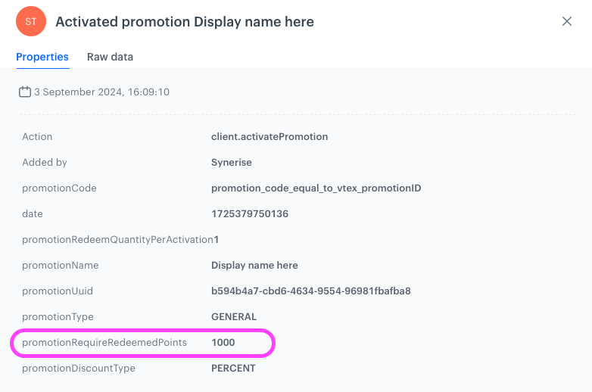The image size is (592, 392).
Task: Click the calendar icon beside the date
Action: tap(25, 92)
